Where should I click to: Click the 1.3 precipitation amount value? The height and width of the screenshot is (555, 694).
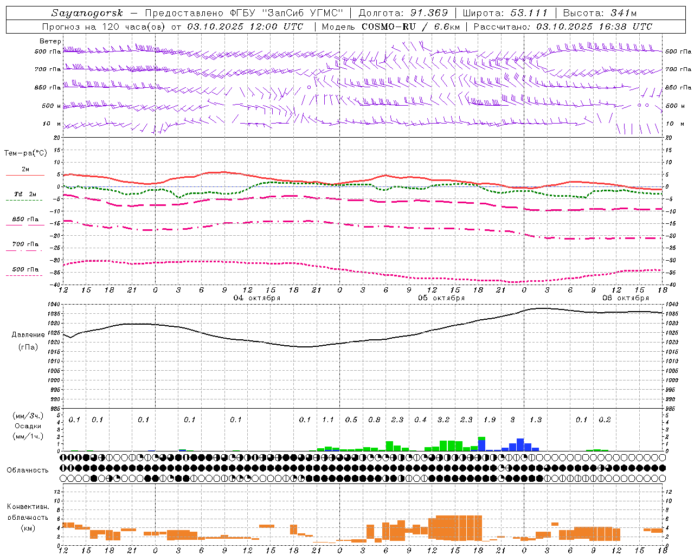point(536,420)
